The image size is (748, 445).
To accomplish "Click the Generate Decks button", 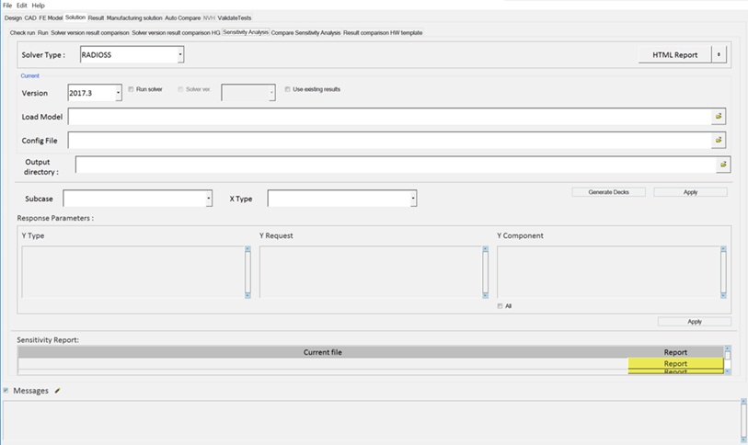I will (x=613, y=192).
